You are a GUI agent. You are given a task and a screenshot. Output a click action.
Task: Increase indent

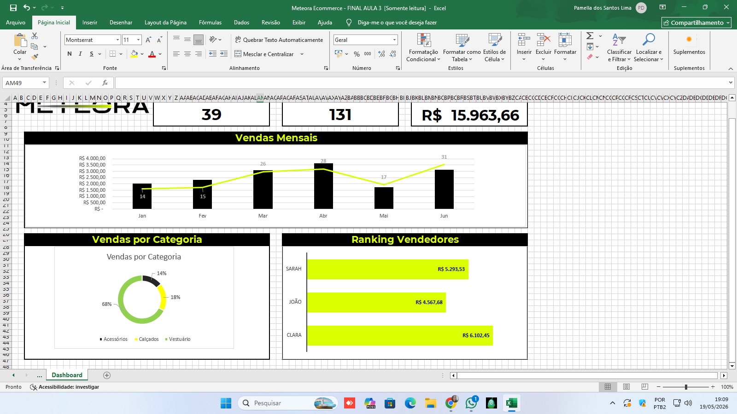coord(224,54)
